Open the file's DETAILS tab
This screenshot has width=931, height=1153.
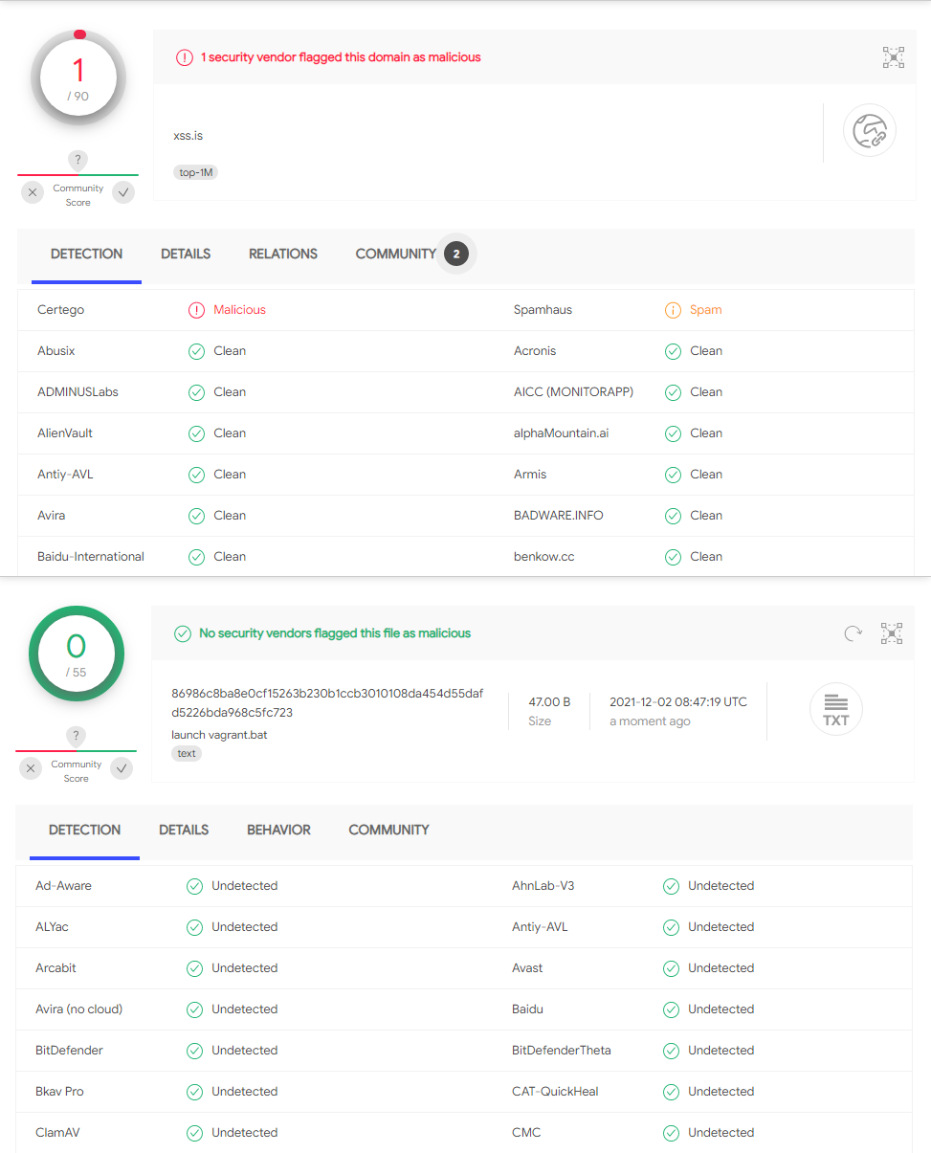click(x=184, y=831)
